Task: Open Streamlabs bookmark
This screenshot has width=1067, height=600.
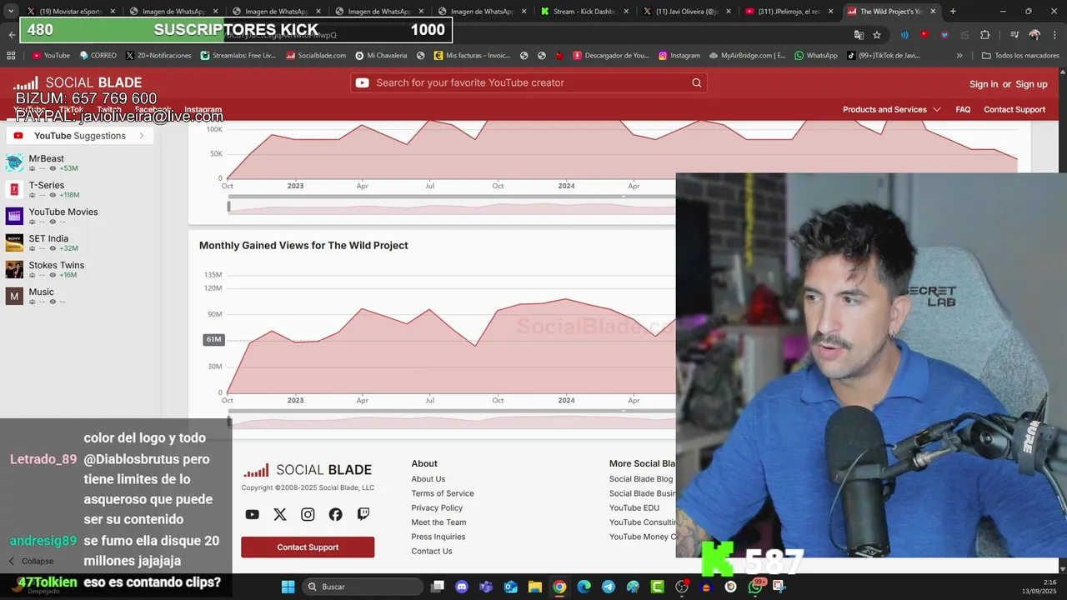Action: 238,55
